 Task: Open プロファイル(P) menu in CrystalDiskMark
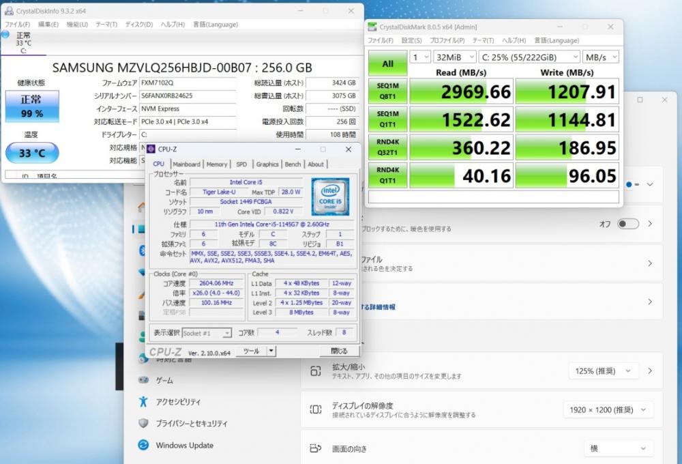coord(447,40)
